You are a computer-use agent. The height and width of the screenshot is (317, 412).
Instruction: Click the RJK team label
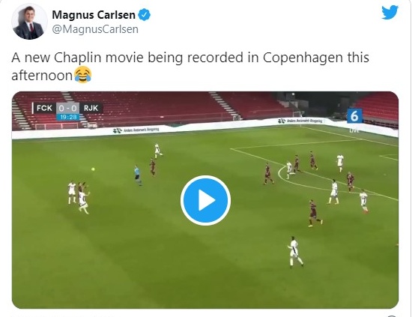pos(91,108)
